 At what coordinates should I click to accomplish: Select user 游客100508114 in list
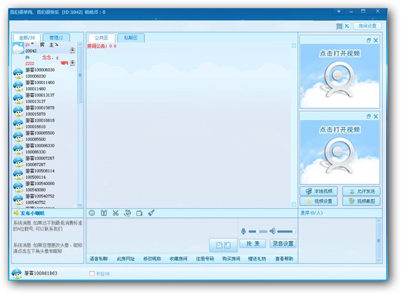[x=45, y=174]
